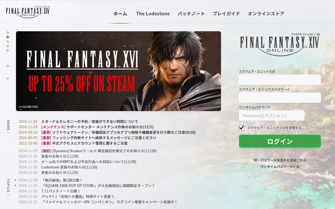Click the large Final Fantasy XIV login panel logo
Viewport: 335px width, 209px height.
280,44
